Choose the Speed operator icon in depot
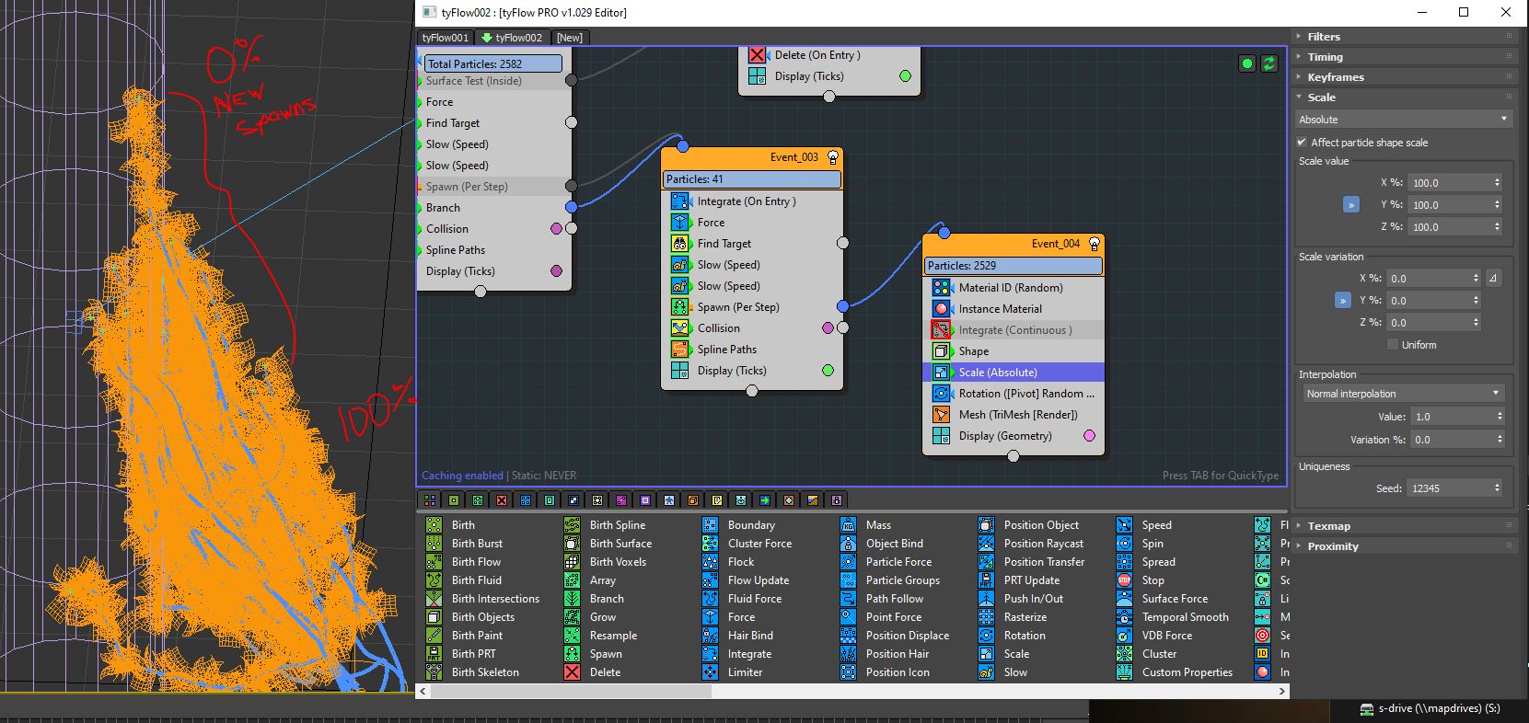 1124,525
